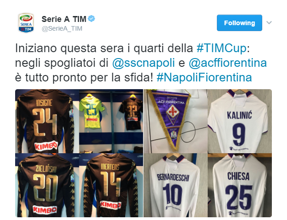Screen dimensions: 287x220
Task: View the green number 25 goalkeeper jersey
Action: point(92,112)
